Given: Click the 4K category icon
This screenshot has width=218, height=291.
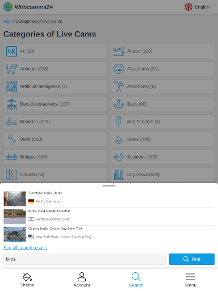Looking at the screenshot, I should [11, 51].
